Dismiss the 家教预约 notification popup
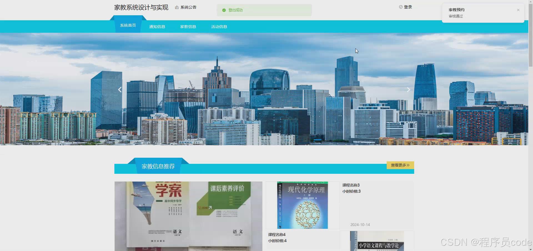 pyautogui.click(x=518, y=10)
